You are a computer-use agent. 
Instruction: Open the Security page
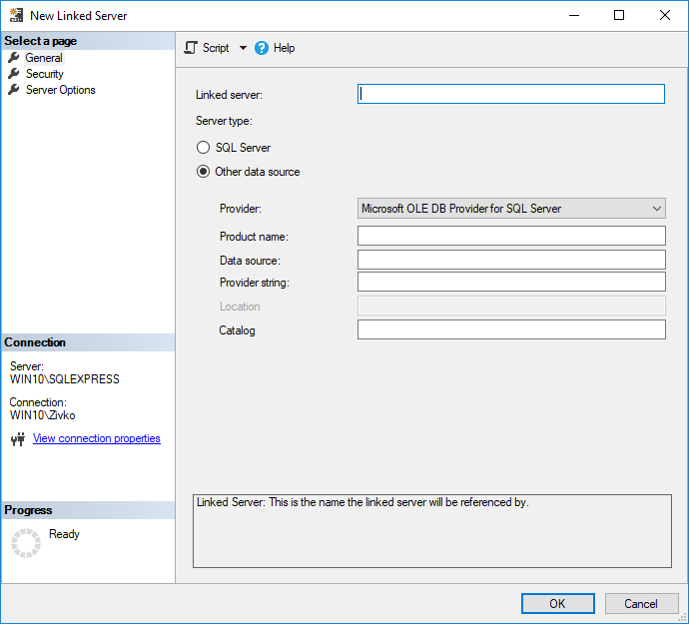[45, 74]
